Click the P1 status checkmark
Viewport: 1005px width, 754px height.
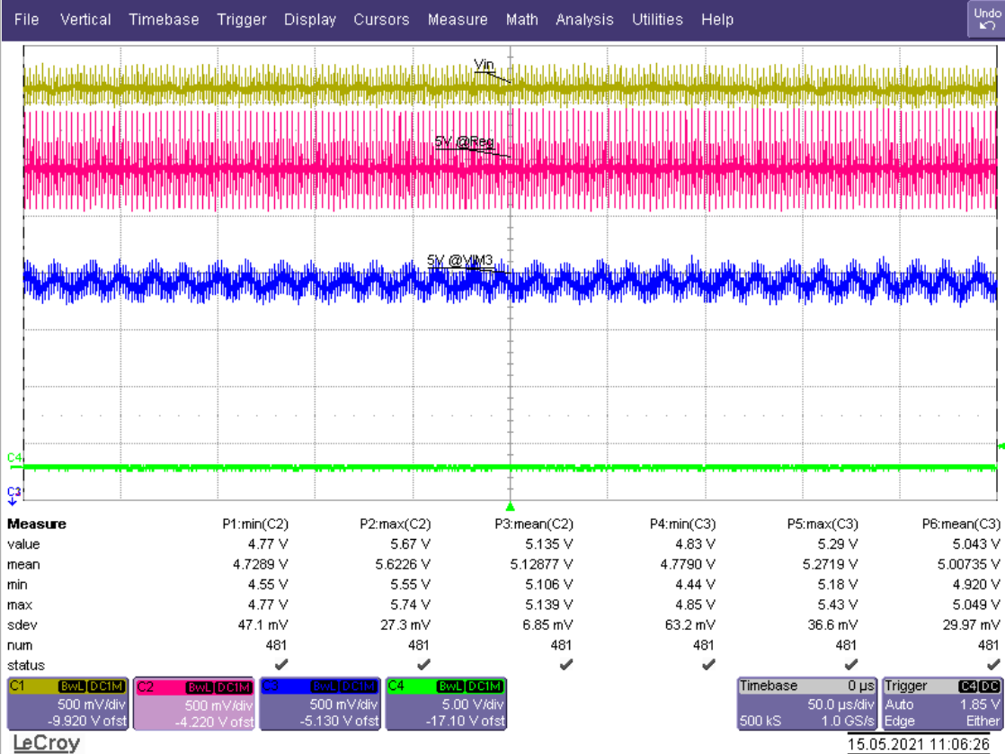pos(280,665)
